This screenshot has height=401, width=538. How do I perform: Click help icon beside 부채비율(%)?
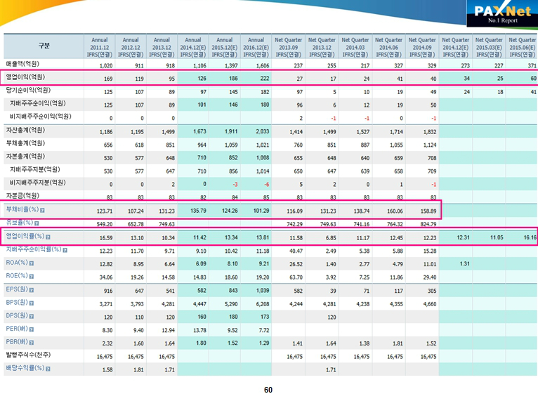pos(43,209)
